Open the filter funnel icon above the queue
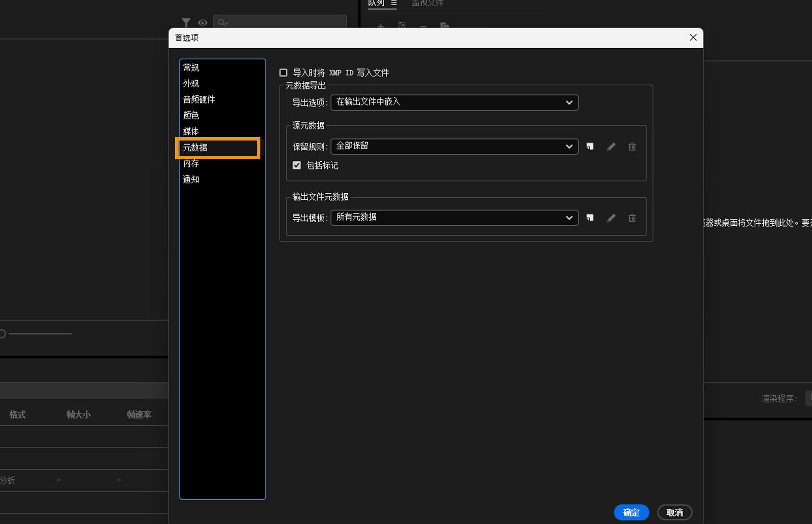The height and width of the screenshot is (524, 812). [186, 22]
